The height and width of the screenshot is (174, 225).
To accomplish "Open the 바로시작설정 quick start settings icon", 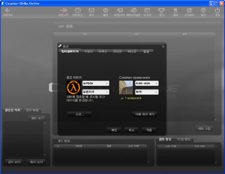I will click(133, 10).
